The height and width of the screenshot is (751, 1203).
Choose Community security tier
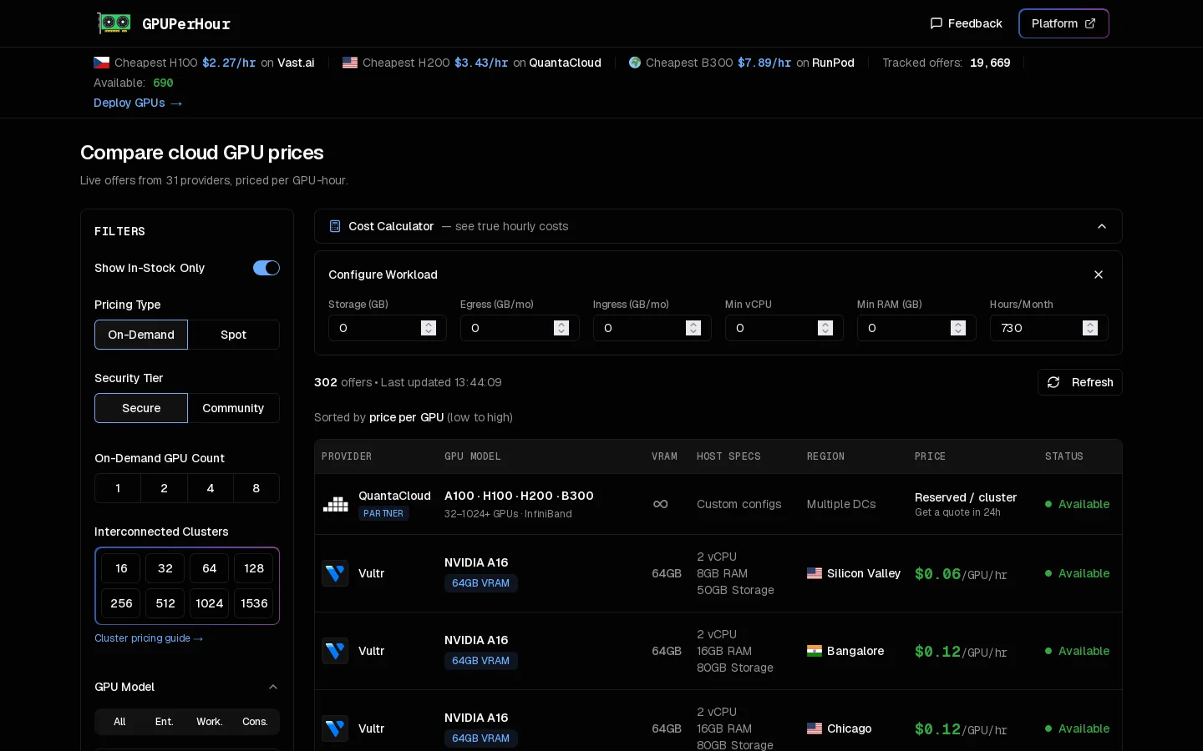[233, 408]
